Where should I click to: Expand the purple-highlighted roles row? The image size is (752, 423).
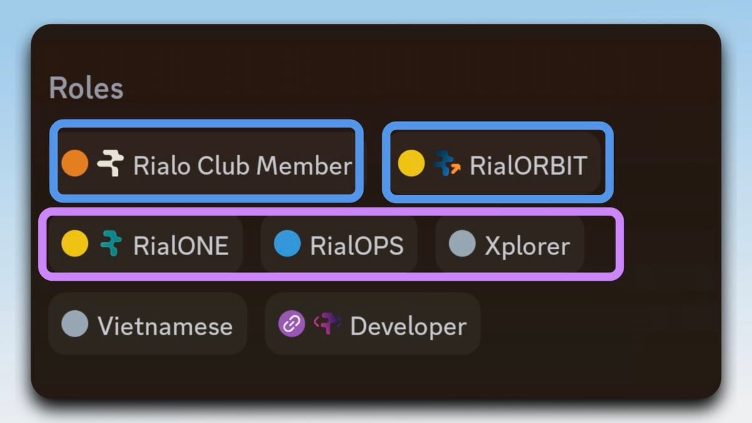332,245
